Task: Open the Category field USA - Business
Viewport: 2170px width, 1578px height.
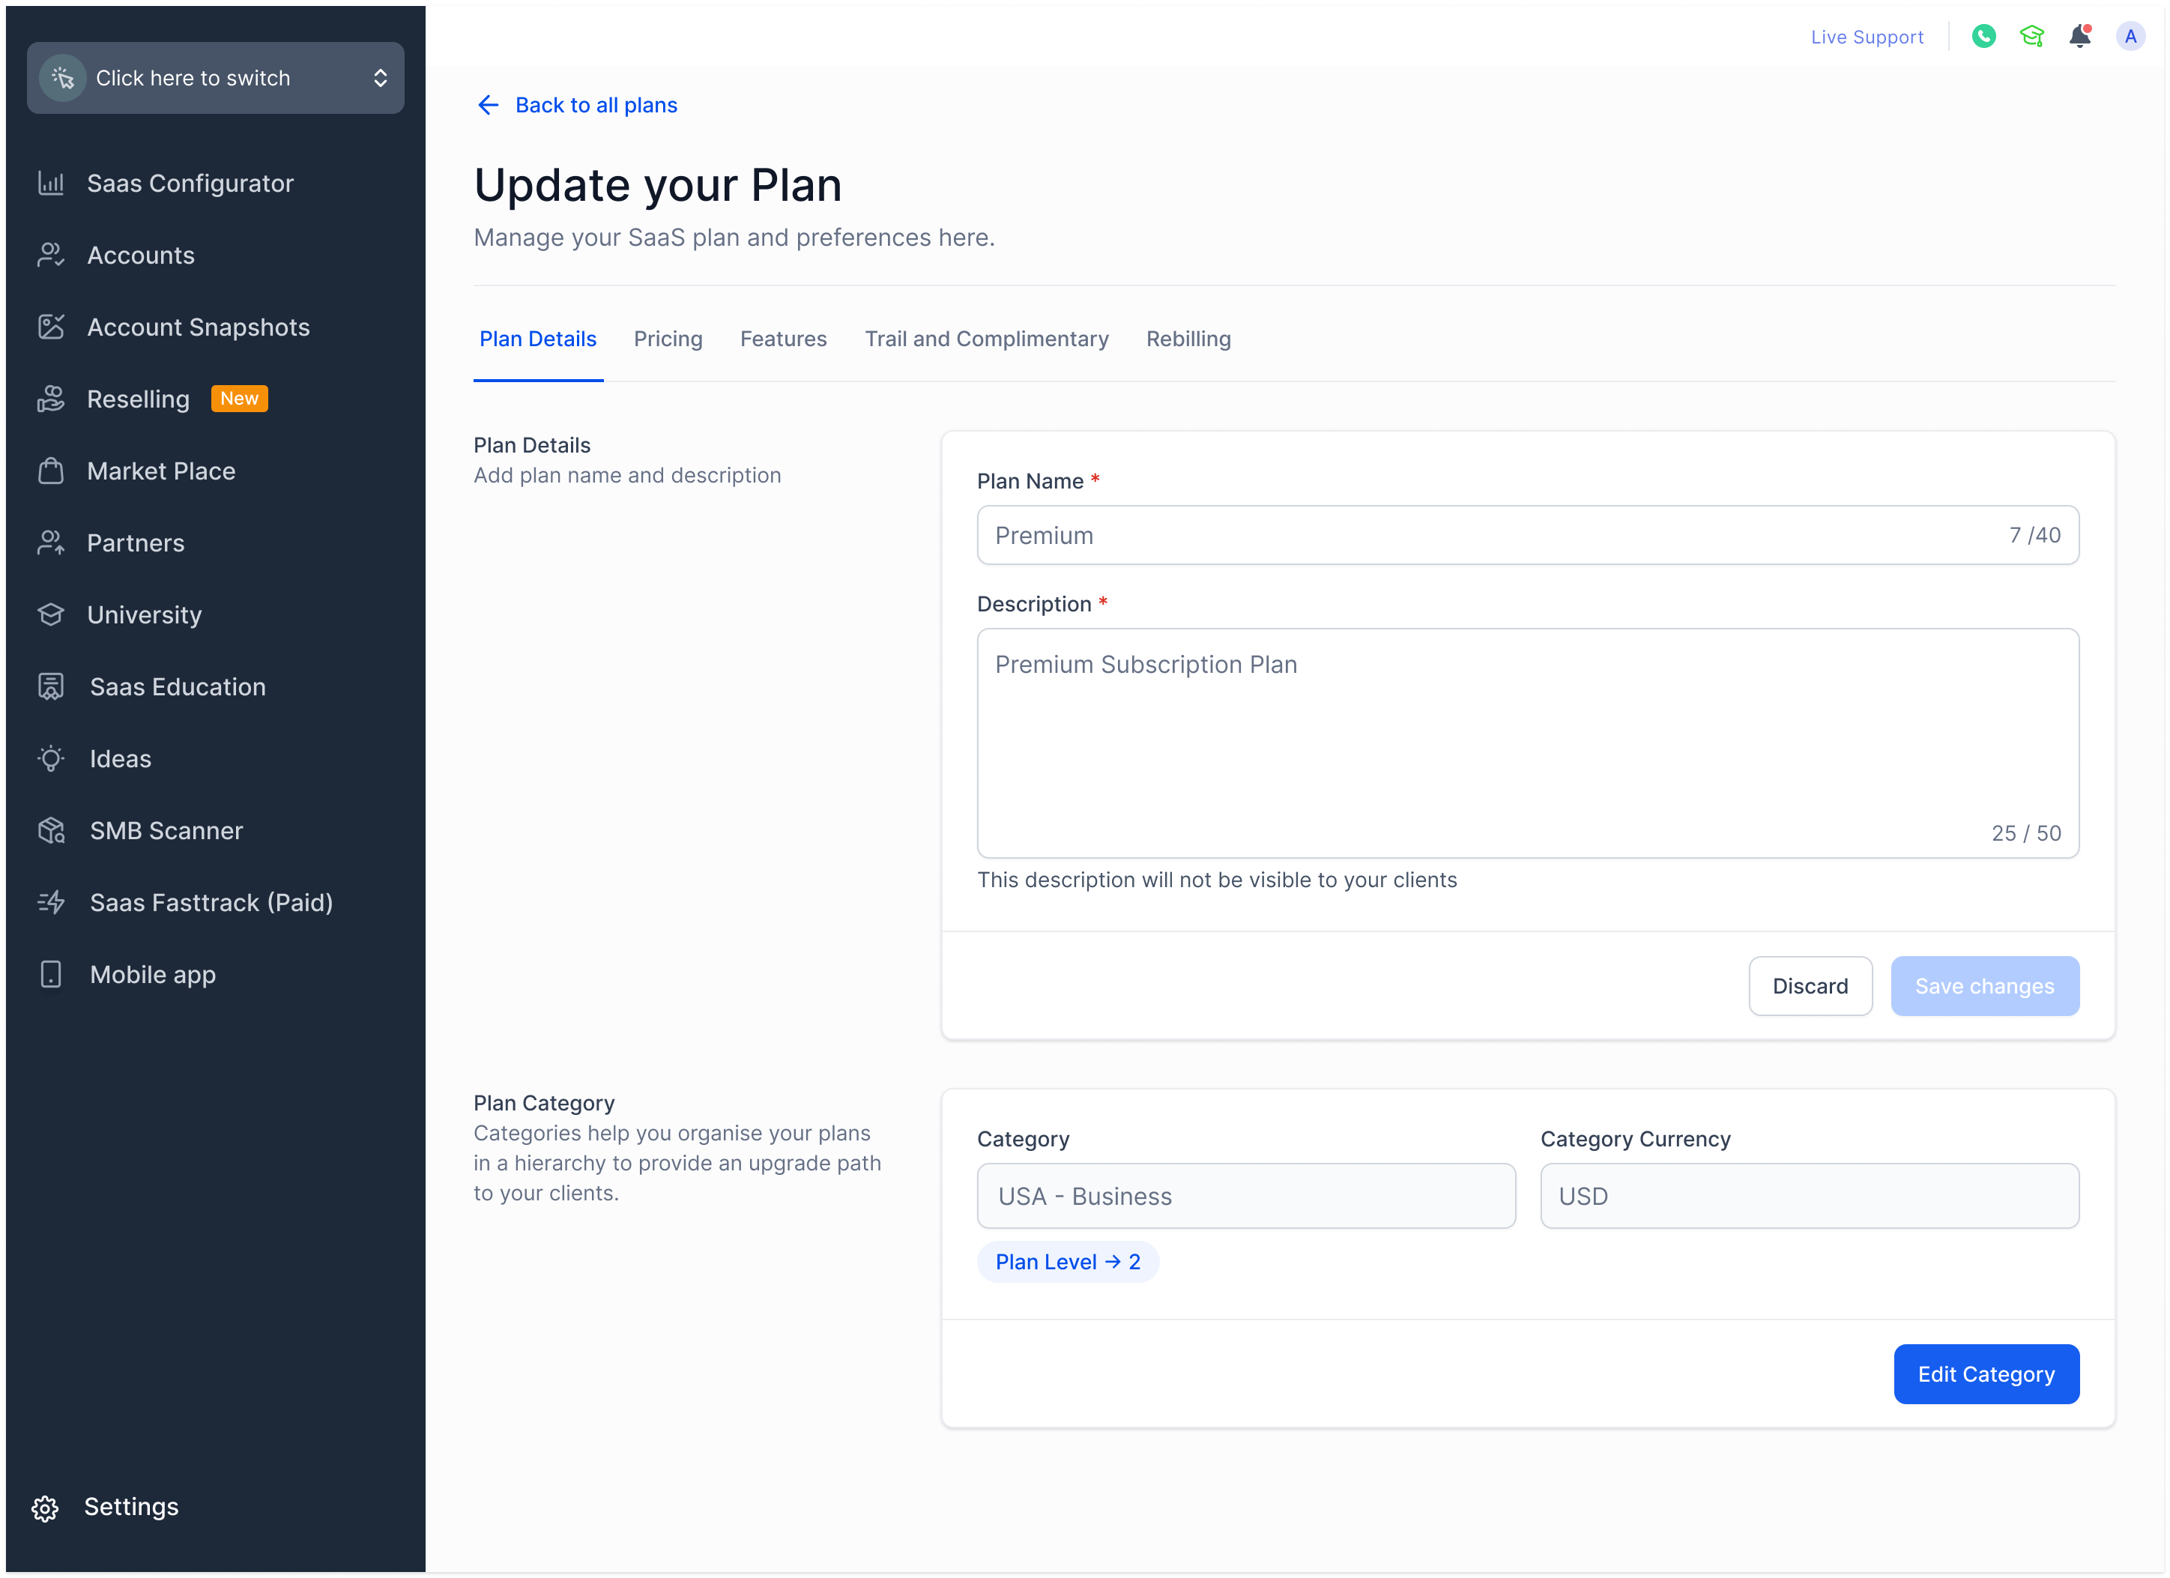Action: pyautogui.click(x=1246, y=1196)
